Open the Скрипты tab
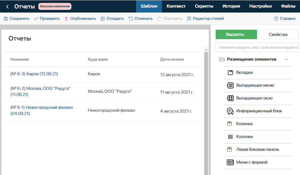Image resolution: width=300 pixels, height=175 pixels. point(204,6)
